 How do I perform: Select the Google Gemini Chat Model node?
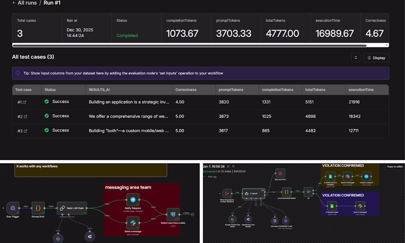point(232,219)
